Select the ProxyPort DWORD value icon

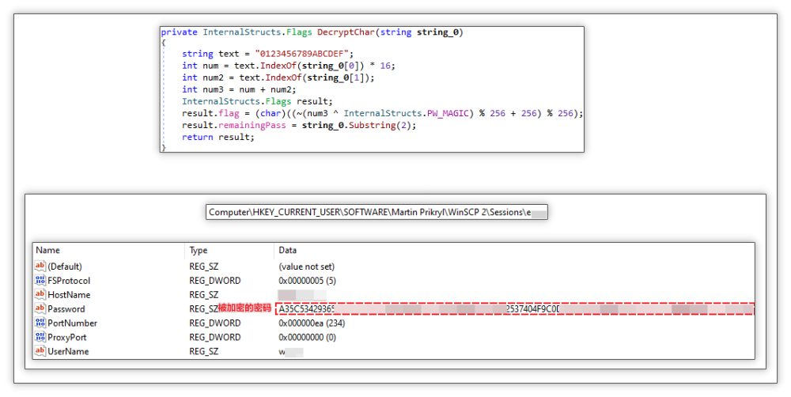click(x=40, y=338)
